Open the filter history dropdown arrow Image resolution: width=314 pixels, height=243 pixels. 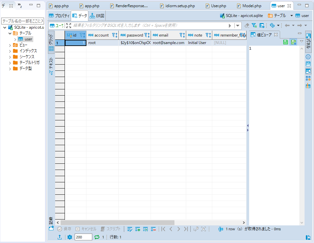(x=238, y=25)
